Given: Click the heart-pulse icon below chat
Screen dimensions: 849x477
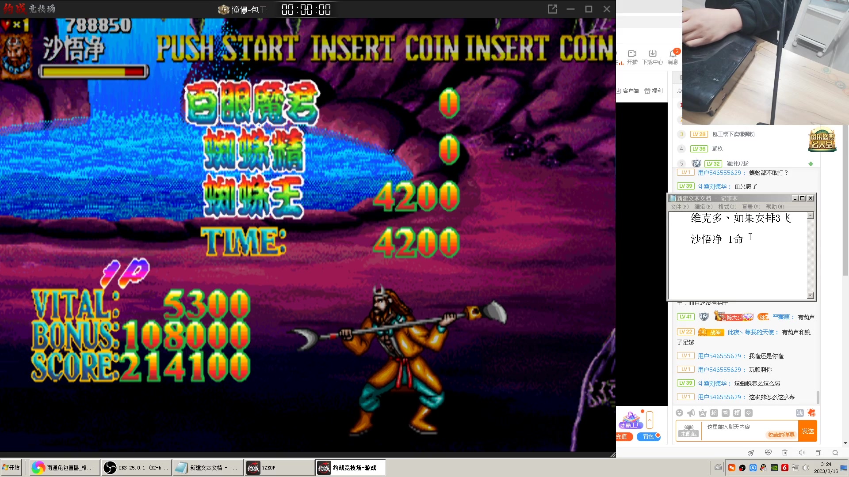Looking at the screenshot, I should click(768, 453).
